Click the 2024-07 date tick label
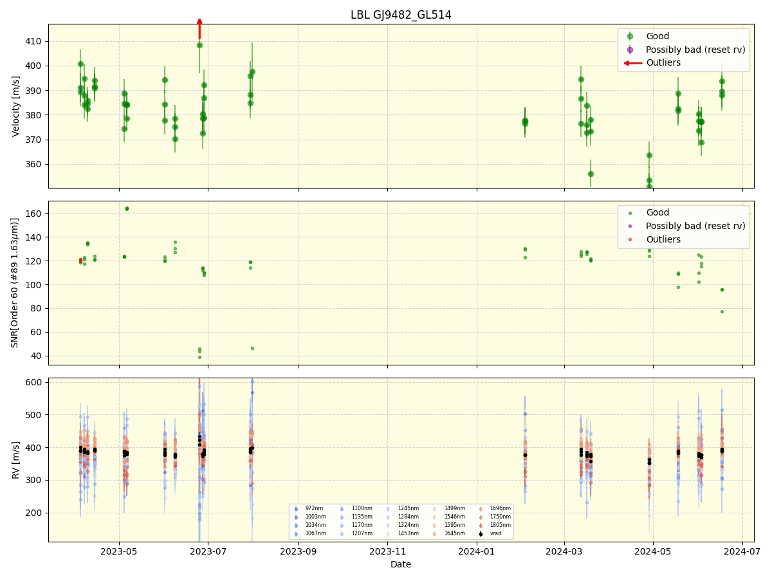Viewport: 772px width, 579px height. (x=742, y=551)
